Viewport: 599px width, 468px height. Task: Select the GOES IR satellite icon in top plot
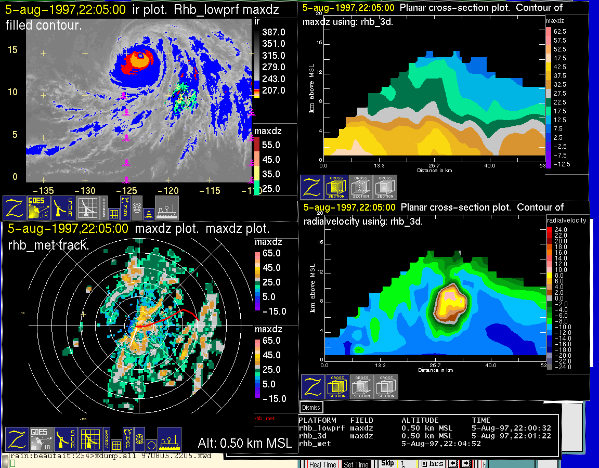coord(40,208)
